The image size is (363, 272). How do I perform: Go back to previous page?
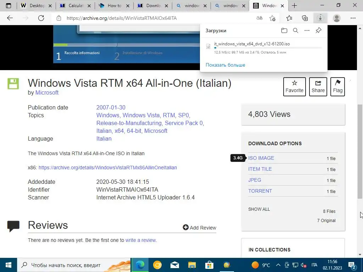tap(10, 18)
